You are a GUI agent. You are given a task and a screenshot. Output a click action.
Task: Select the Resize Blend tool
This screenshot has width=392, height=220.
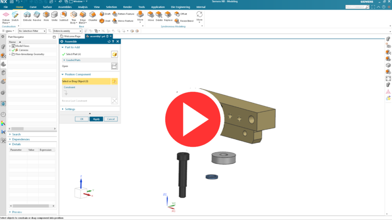point(177,21)
